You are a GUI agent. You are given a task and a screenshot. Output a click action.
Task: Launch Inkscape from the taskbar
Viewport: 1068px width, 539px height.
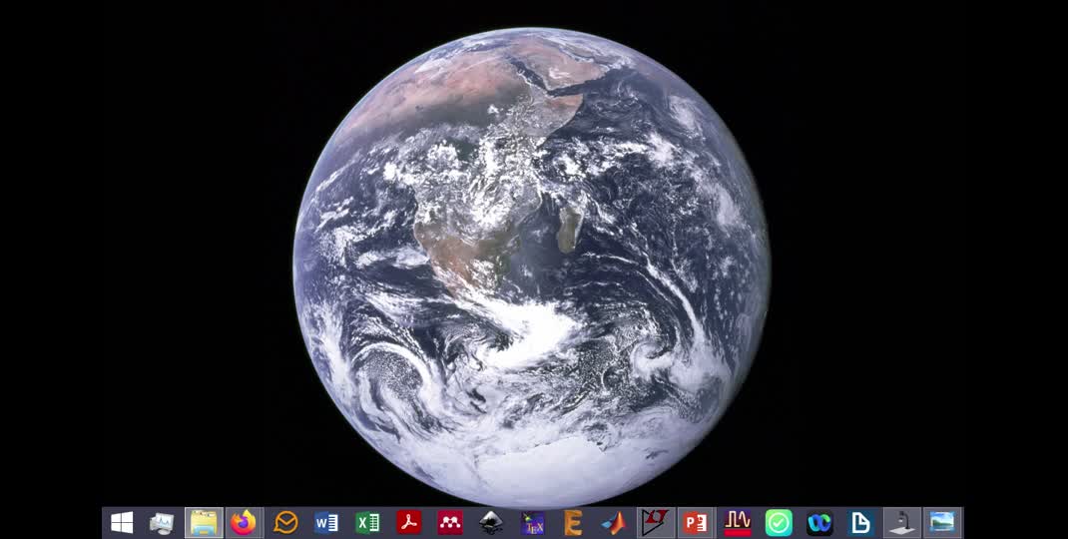(x=491, y=523)
